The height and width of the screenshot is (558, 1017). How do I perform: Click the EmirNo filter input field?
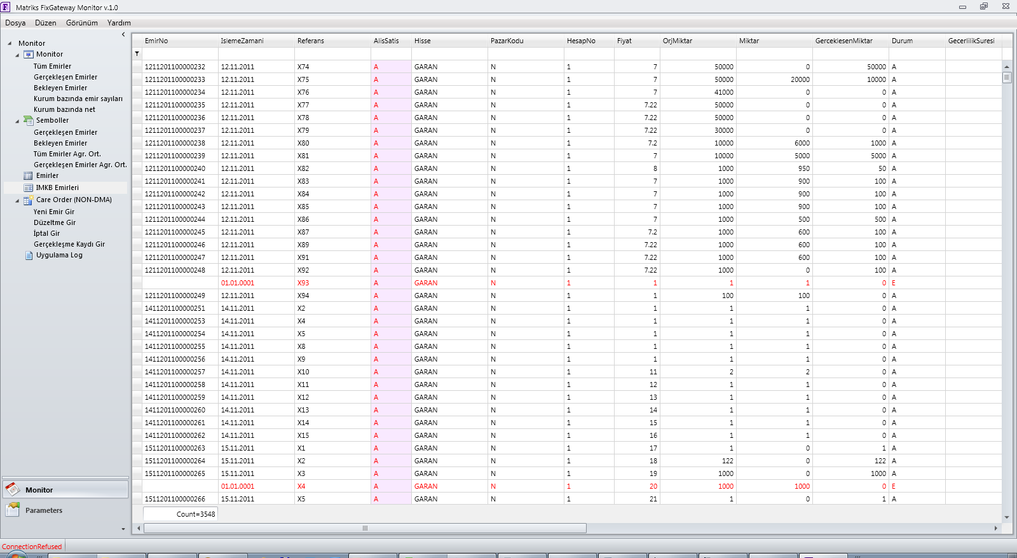[180, 54]
